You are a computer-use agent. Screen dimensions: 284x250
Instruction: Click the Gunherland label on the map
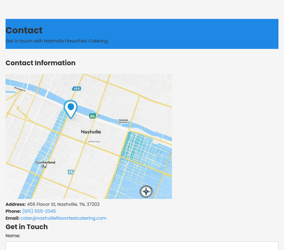45,162
